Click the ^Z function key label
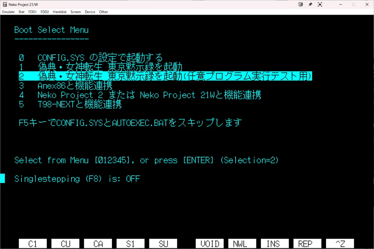Viewport: 374px width, 249px height. coord(340,244)
